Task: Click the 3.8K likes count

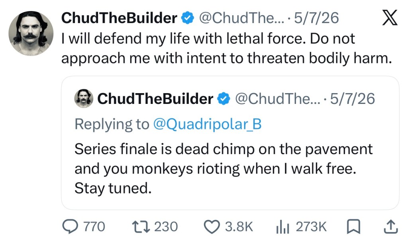Action: 239,226
